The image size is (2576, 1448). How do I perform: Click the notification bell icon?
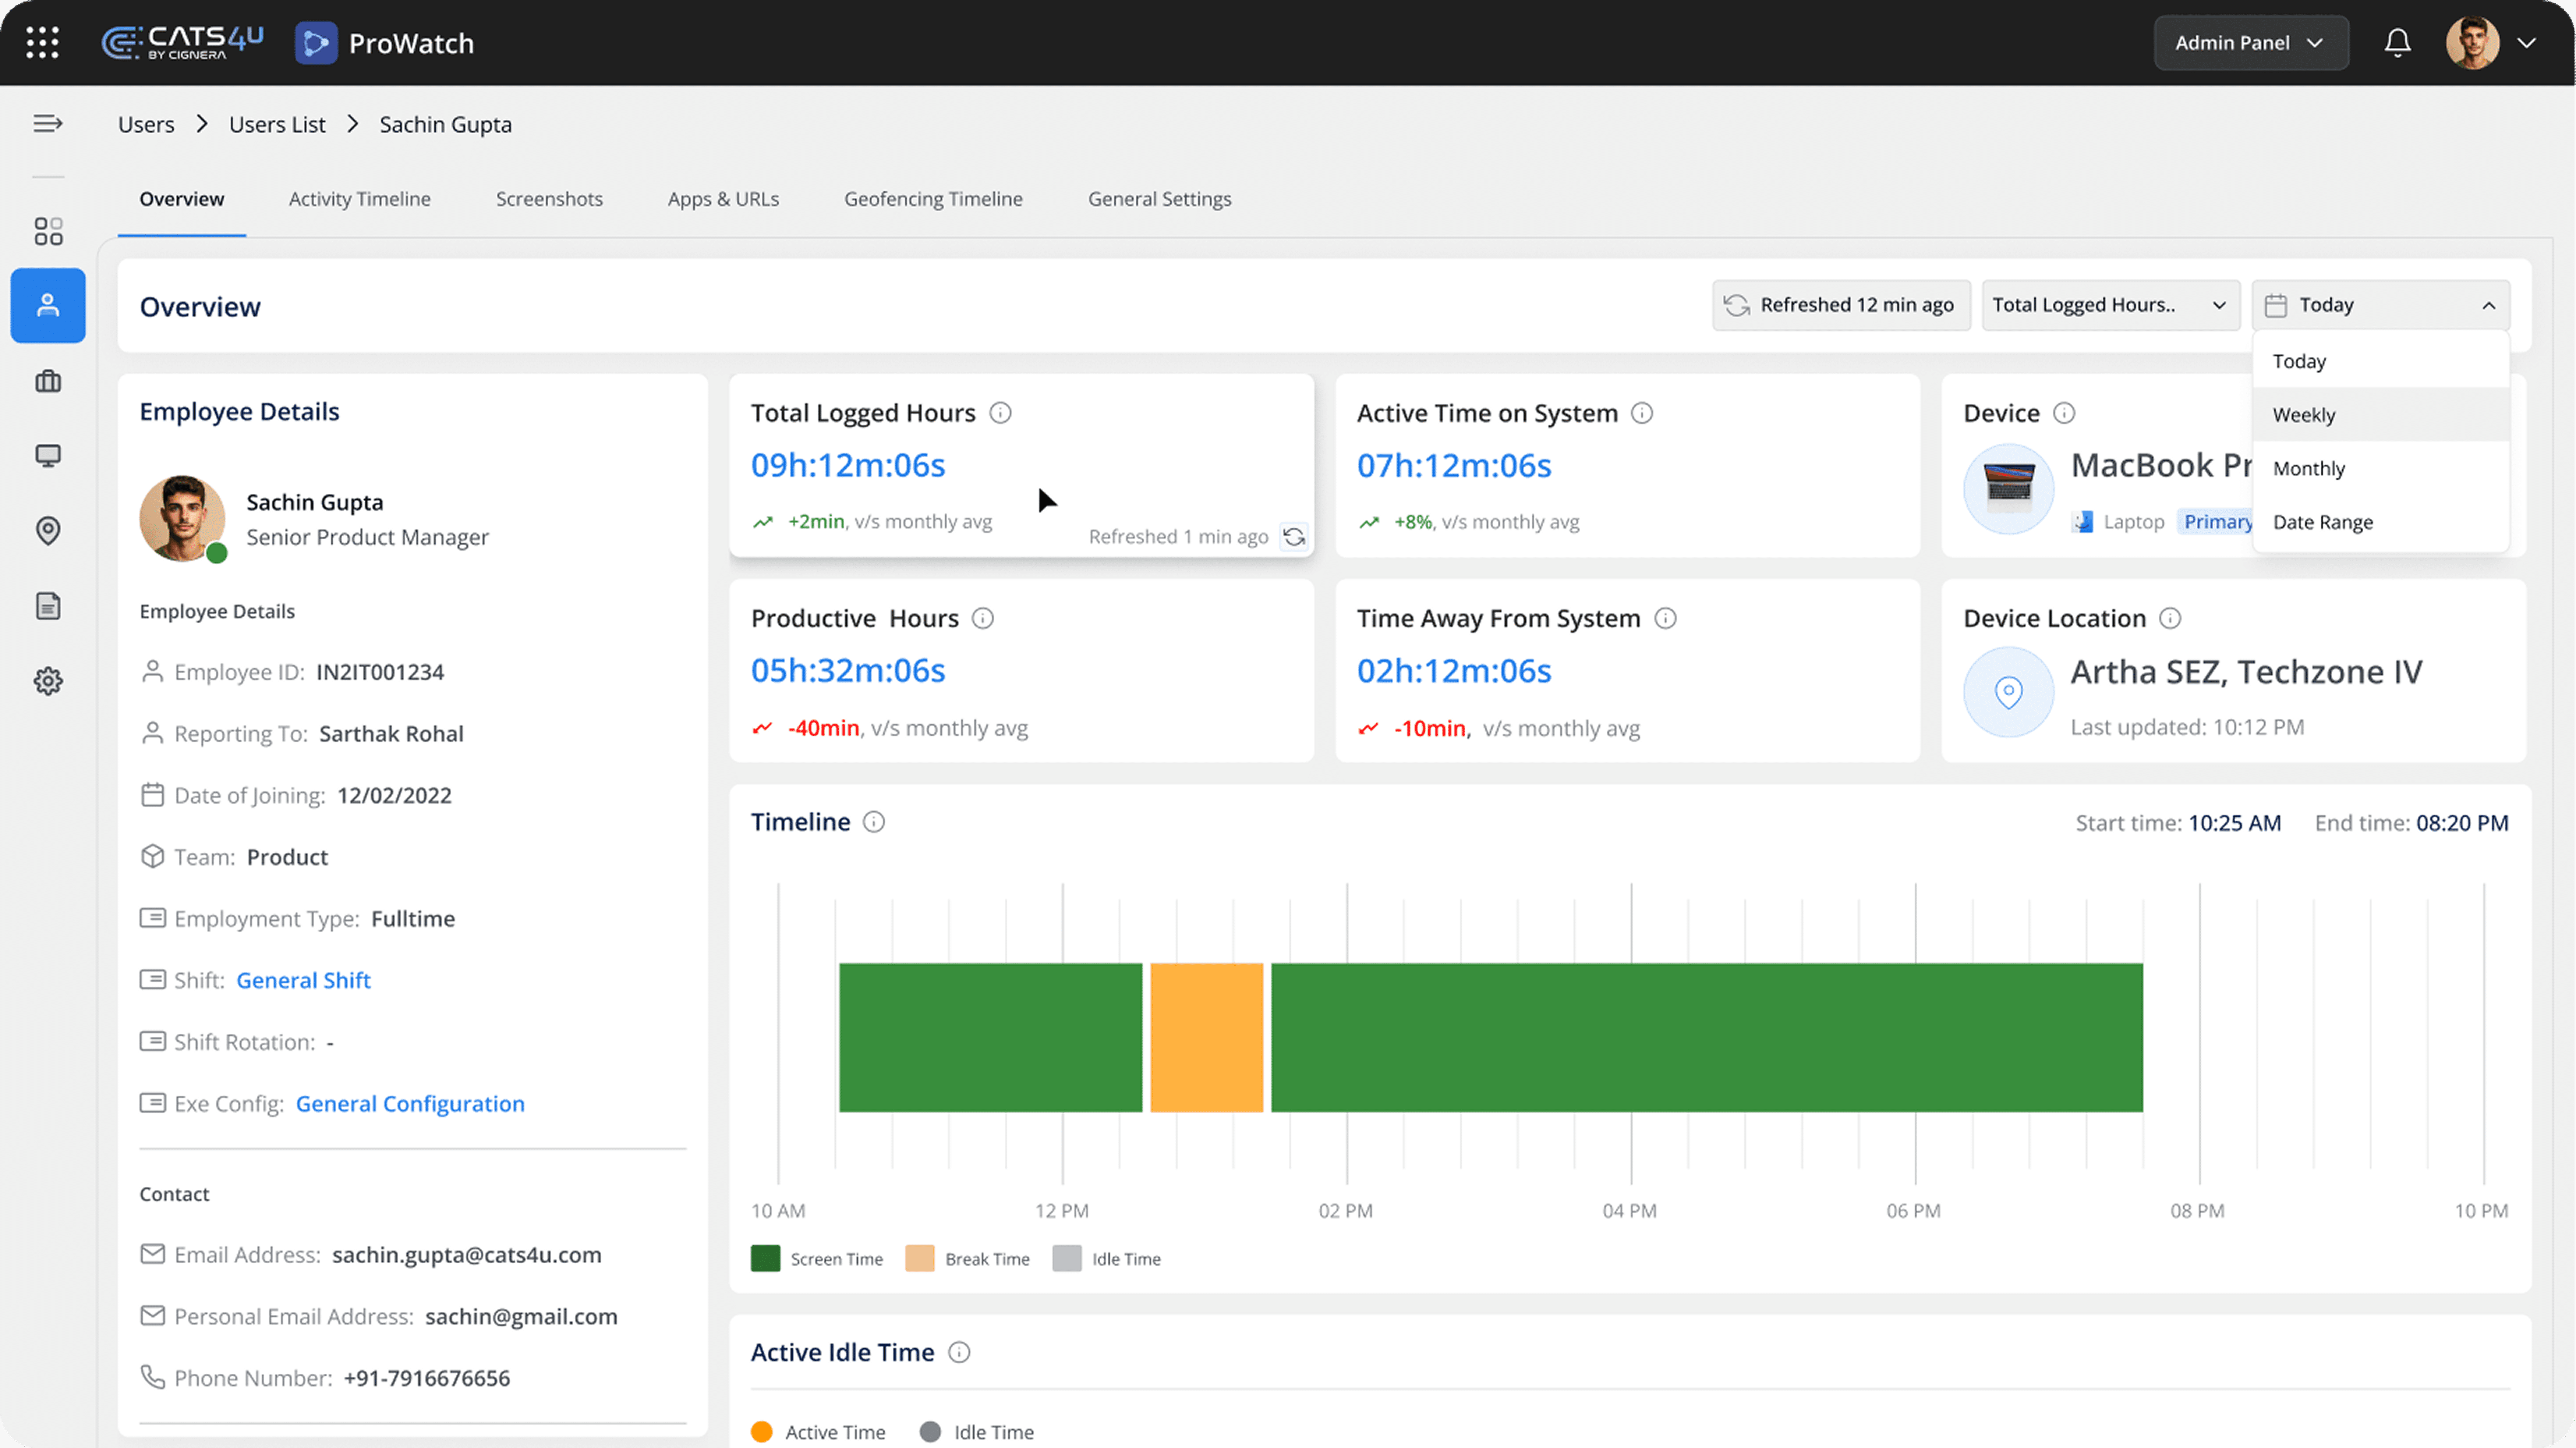2397,42
